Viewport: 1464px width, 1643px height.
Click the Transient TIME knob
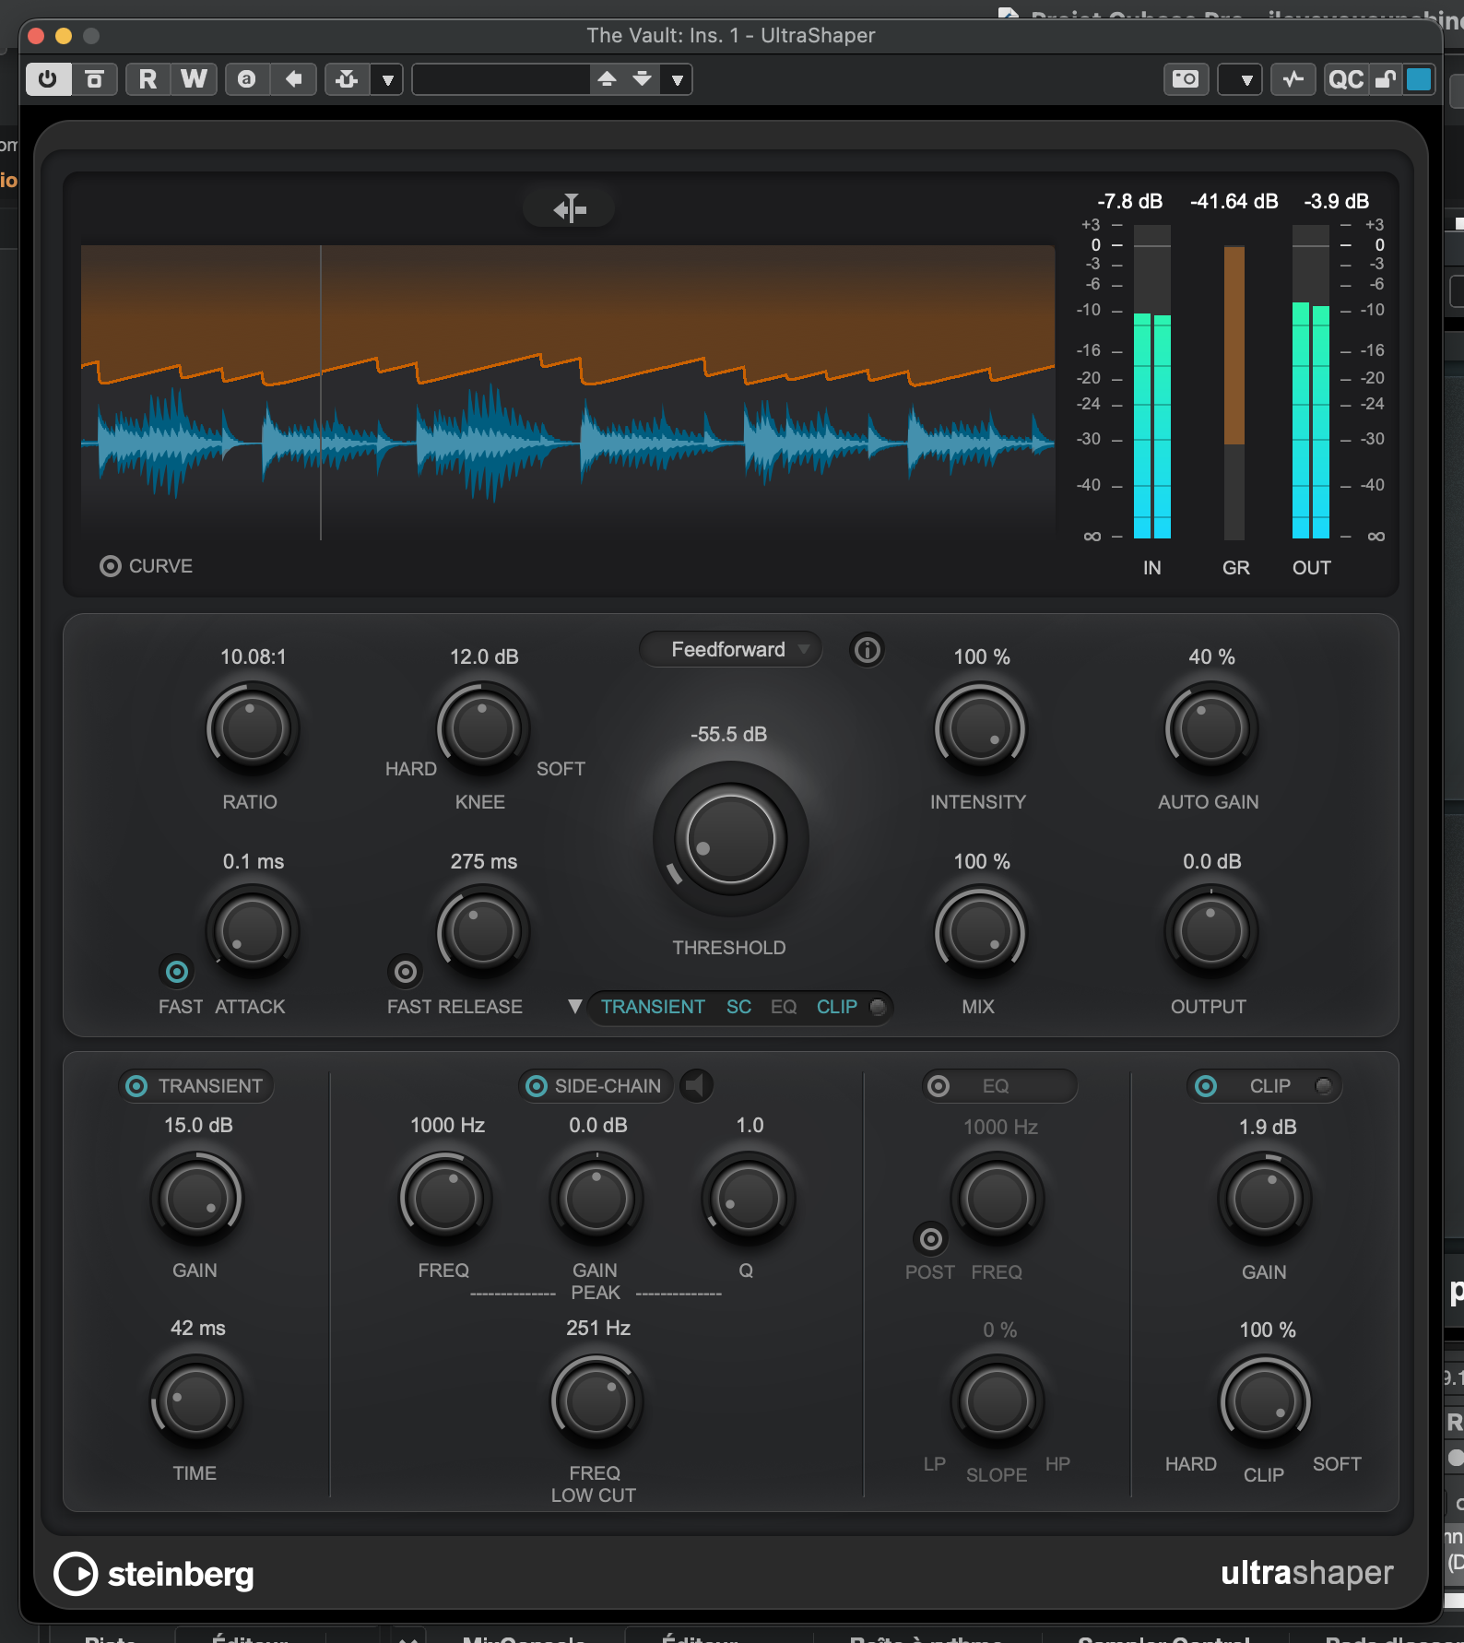click(x=195, y=1401)
